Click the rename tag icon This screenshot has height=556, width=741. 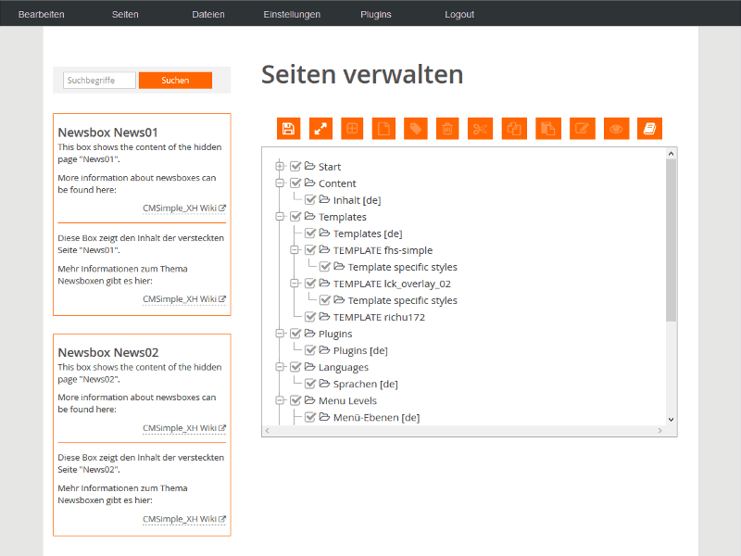(x=416, y=129)
